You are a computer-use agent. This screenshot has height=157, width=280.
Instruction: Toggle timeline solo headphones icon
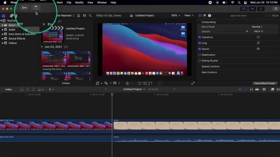point(251,89)
